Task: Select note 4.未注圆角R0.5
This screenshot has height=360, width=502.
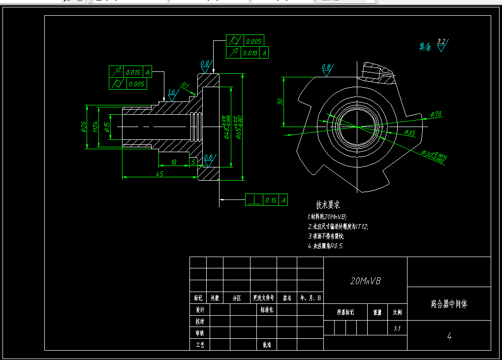Action: click(325, 246)
